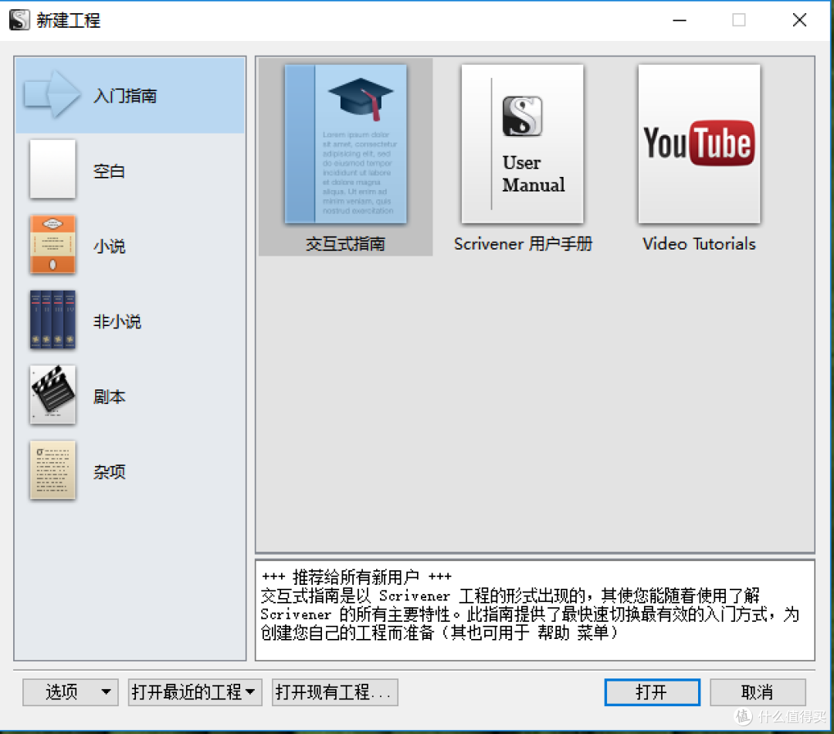Close the 新建工程 dialog window

pyautogui.click(x=799, y=20)
